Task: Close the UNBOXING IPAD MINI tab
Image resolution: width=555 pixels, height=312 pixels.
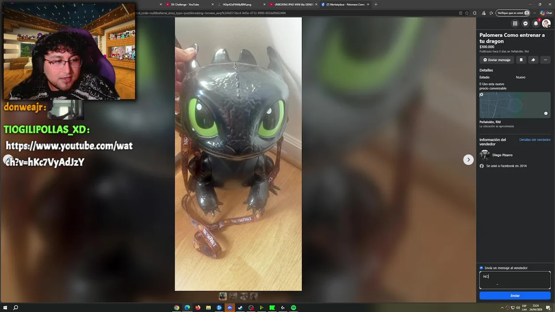Action: 316,4
